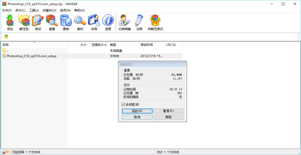
Task: Click the 00:01:13 elapsed time value
Action: click(176, 89)
